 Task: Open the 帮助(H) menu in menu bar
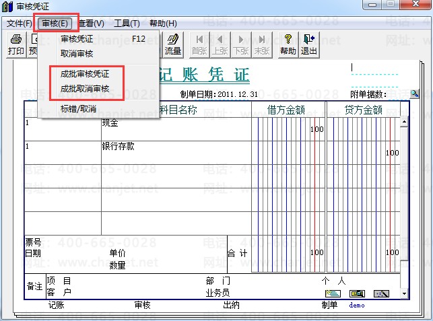pyautogui.click(x=163, y=24)
